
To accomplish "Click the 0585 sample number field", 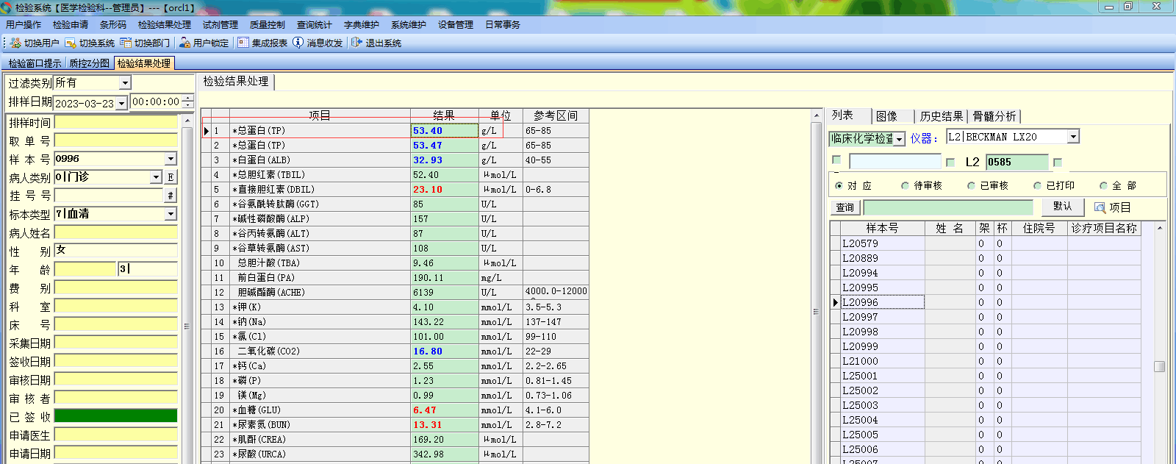I will click(x=1017, y=162).
